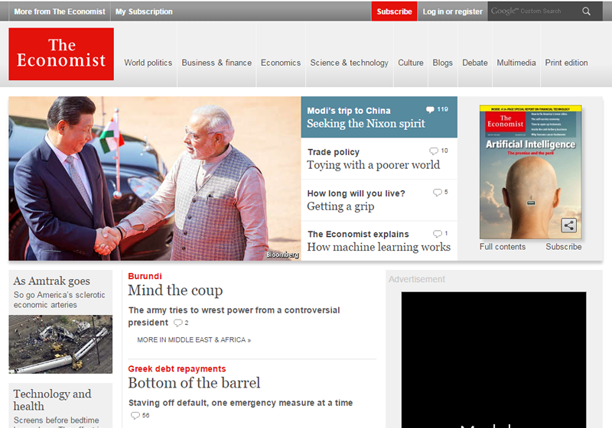The image size is (612, 428).
Task: Open the Multimedia section
Action: [x=516, y=63]
